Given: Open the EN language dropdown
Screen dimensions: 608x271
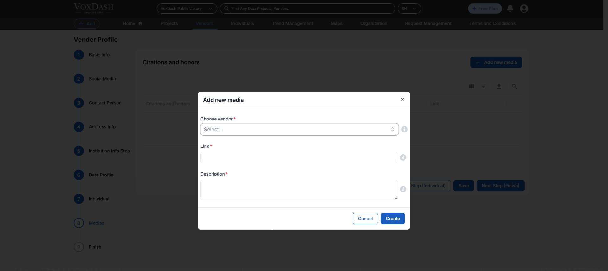Looking at the screenshot, I should click(409, 9).
